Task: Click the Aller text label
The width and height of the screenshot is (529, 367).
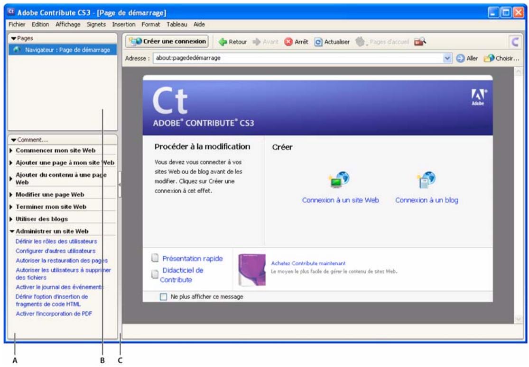Action: point(472,58)
